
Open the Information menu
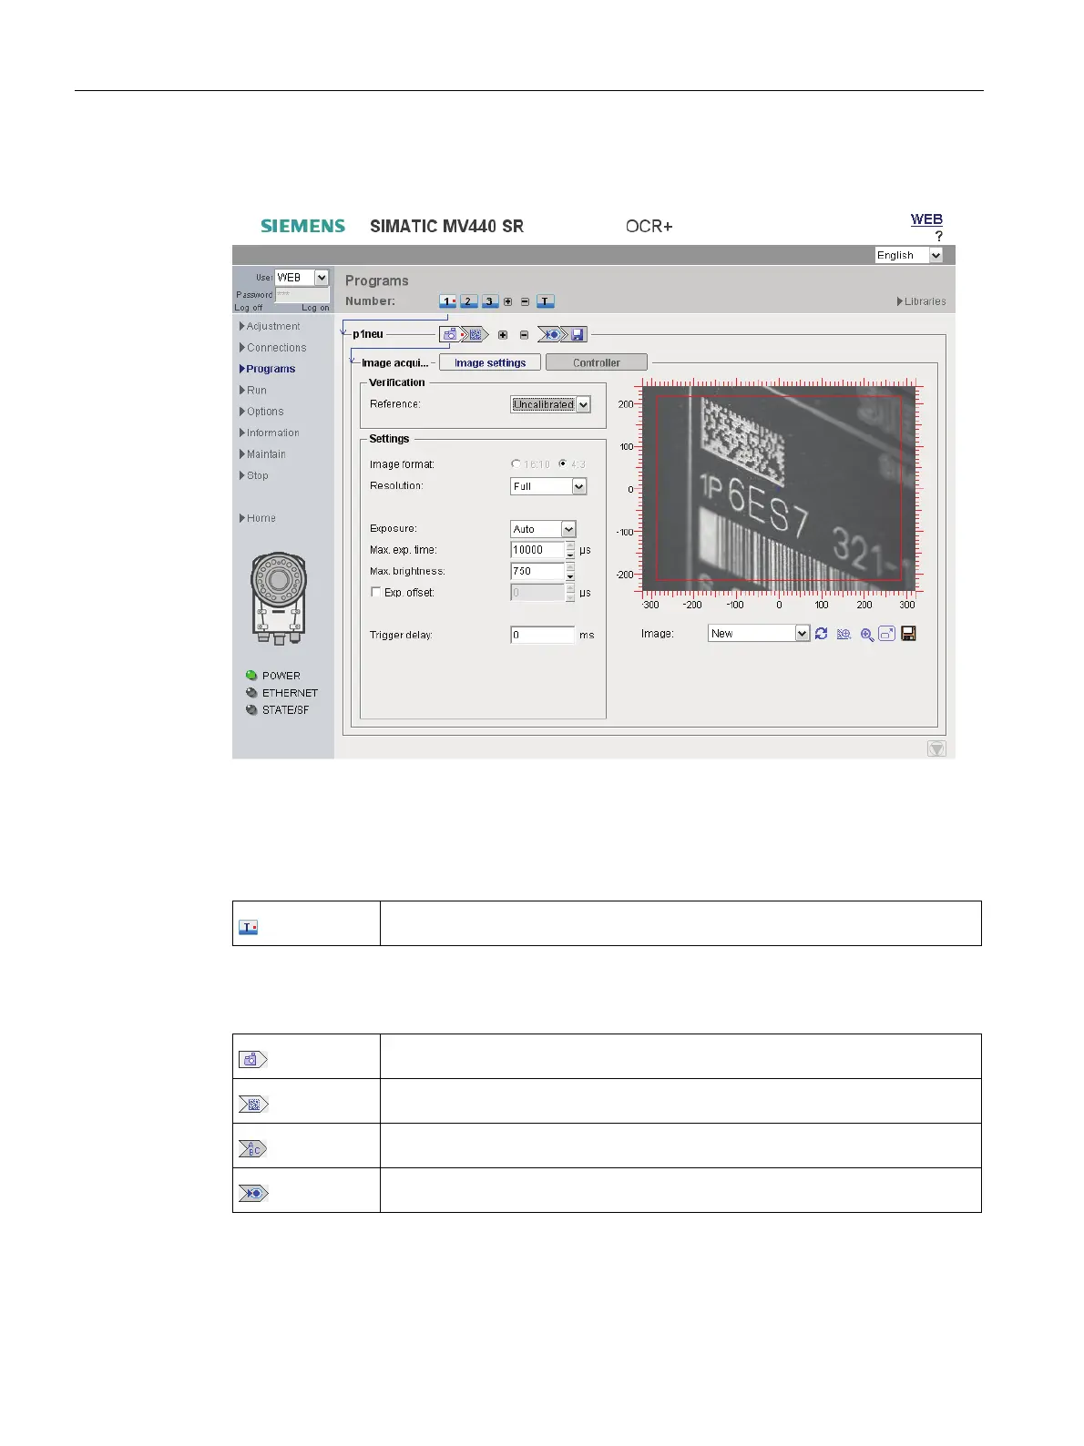point(270,433)
